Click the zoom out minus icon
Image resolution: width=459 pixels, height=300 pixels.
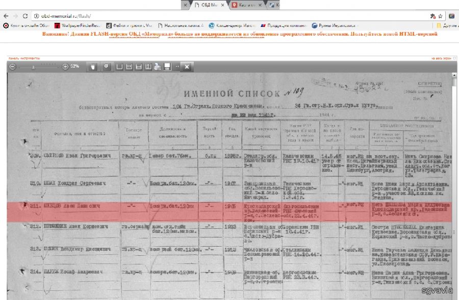(x=13, y=67)
